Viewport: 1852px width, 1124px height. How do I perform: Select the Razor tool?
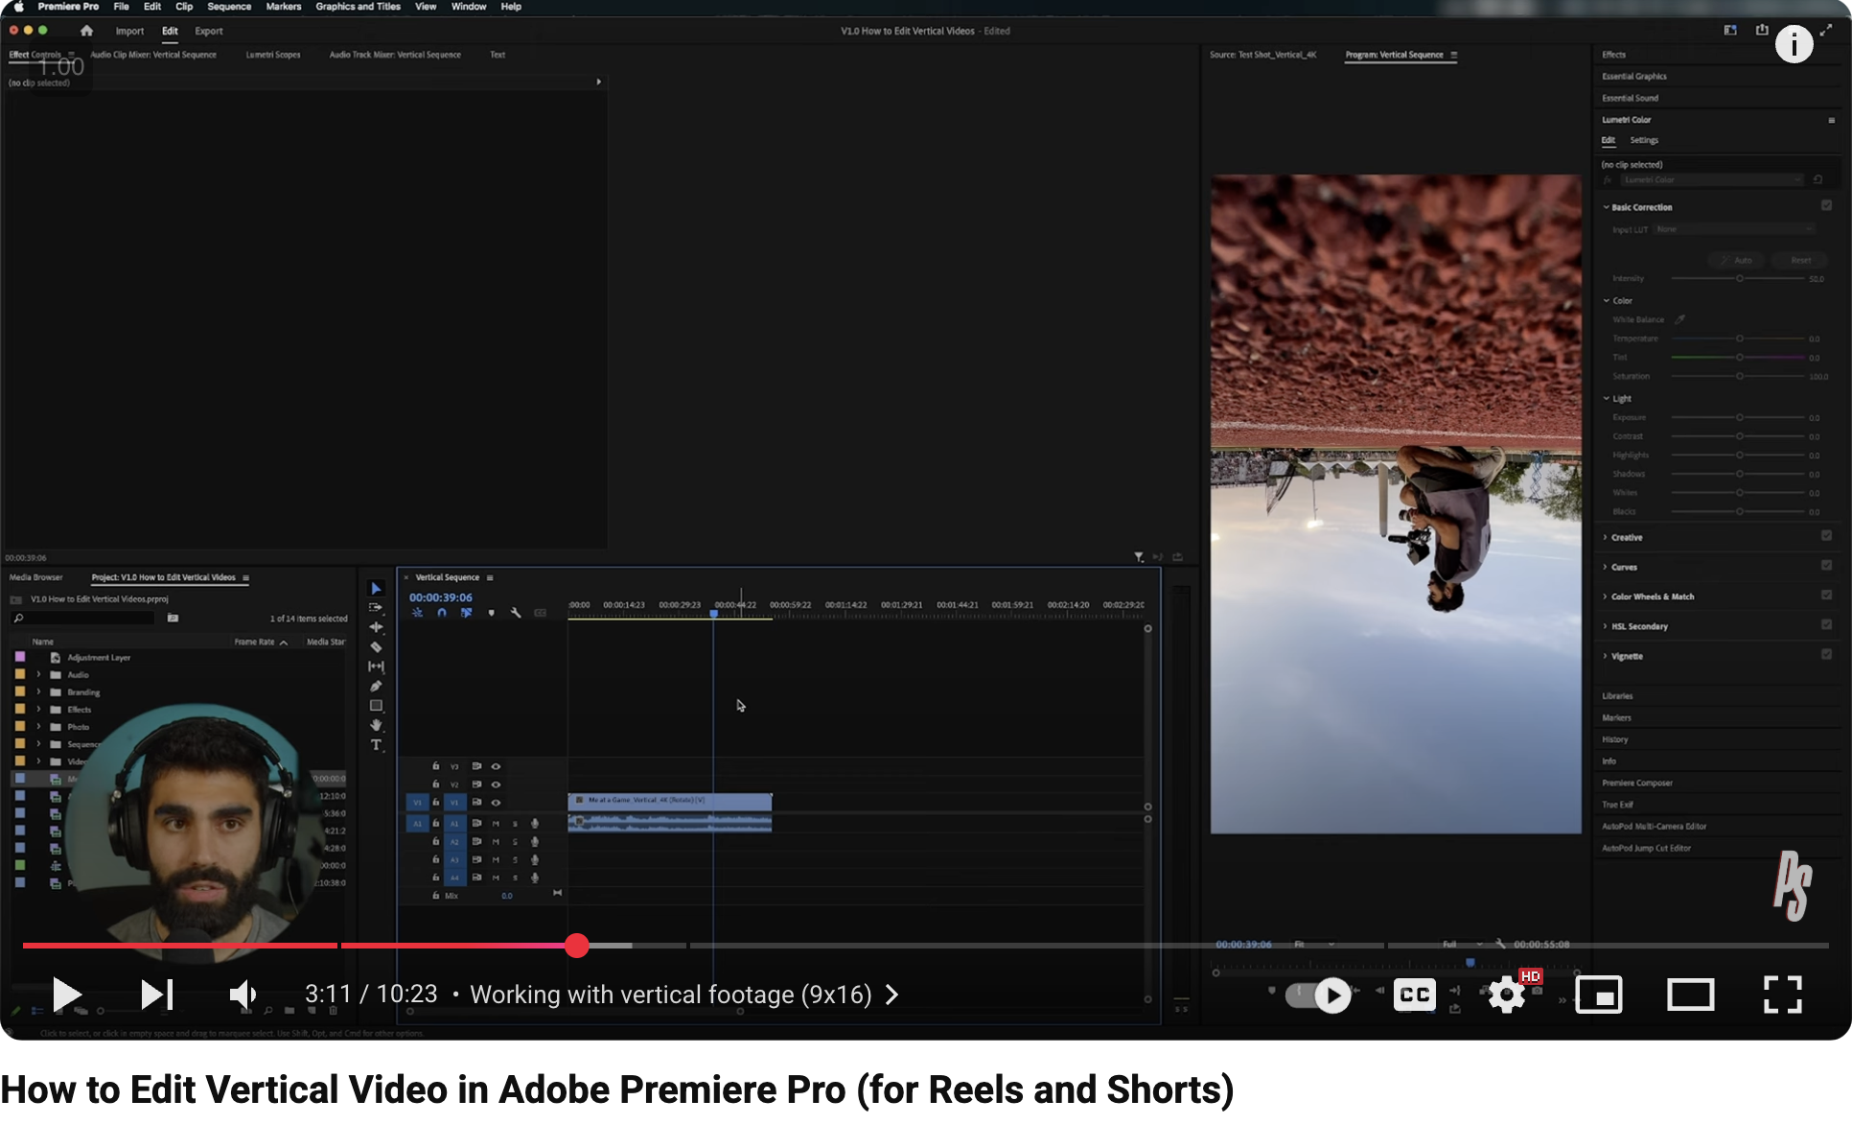pos(376,647)
